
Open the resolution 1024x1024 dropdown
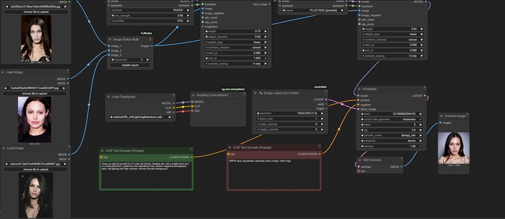[290, 113]
